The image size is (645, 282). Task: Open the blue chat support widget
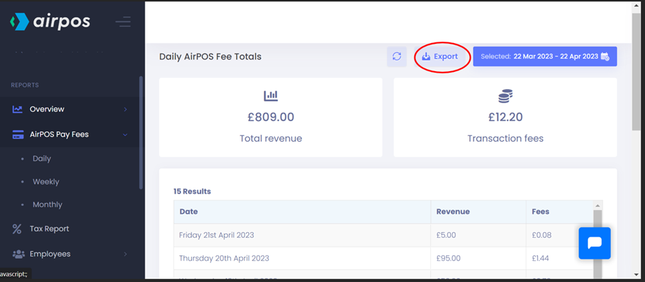(x=594, y=243)
